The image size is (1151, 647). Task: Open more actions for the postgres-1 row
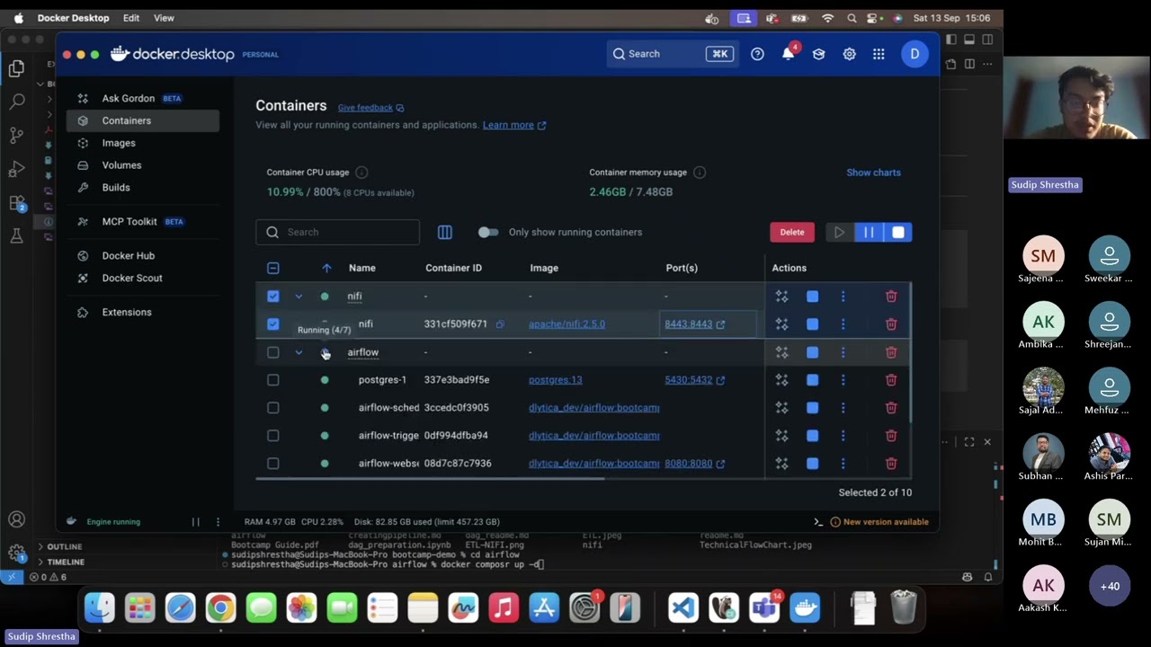tap(843, 380)
